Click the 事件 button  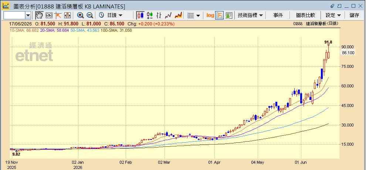278,15
